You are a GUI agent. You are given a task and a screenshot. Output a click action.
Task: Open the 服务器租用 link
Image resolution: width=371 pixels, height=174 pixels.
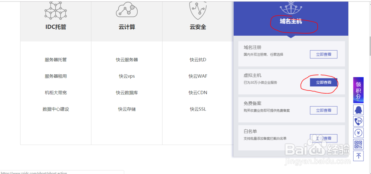click(x=56, y=76)
